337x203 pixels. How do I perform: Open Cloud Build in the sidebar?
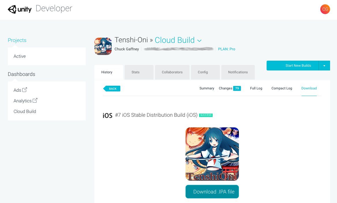[x=25, y=112]
